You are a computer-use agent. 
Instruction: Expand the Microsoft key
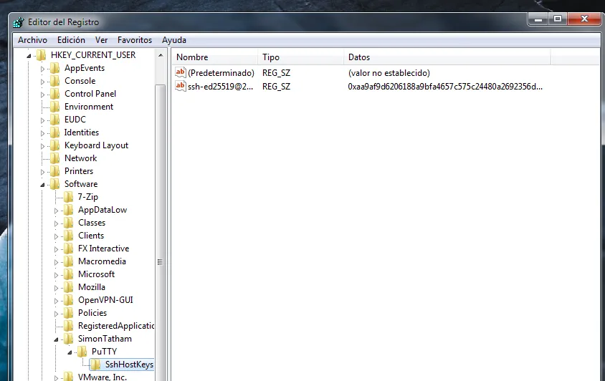coord(57,275)
